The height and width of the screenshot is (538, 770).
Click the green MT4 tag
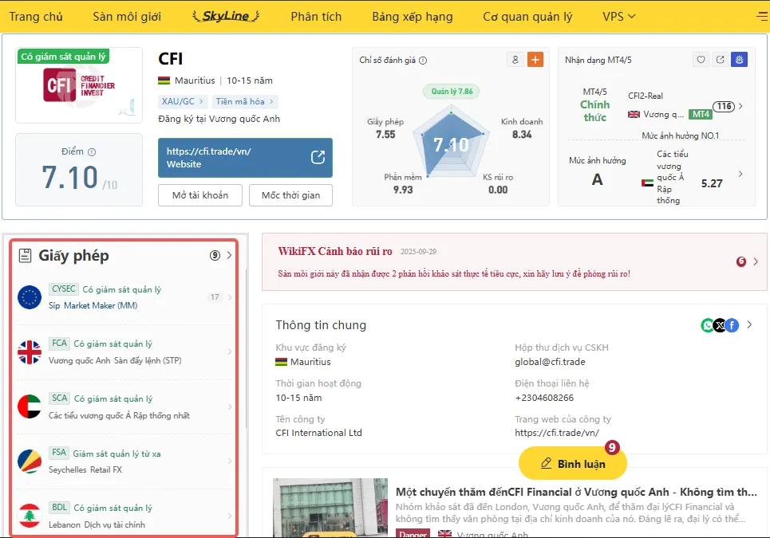click(x=701, y=114)
